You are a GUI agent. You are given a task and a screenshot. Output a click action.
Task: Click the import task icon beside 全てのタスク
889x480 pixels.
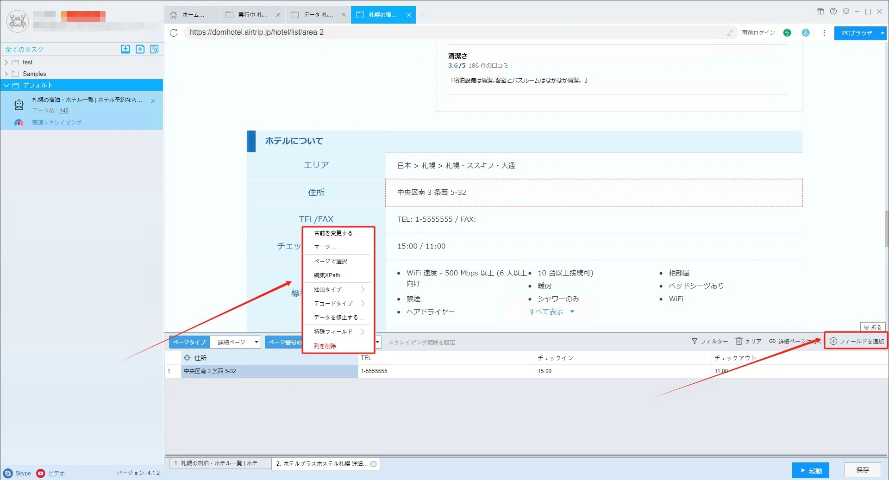(125, 49)
